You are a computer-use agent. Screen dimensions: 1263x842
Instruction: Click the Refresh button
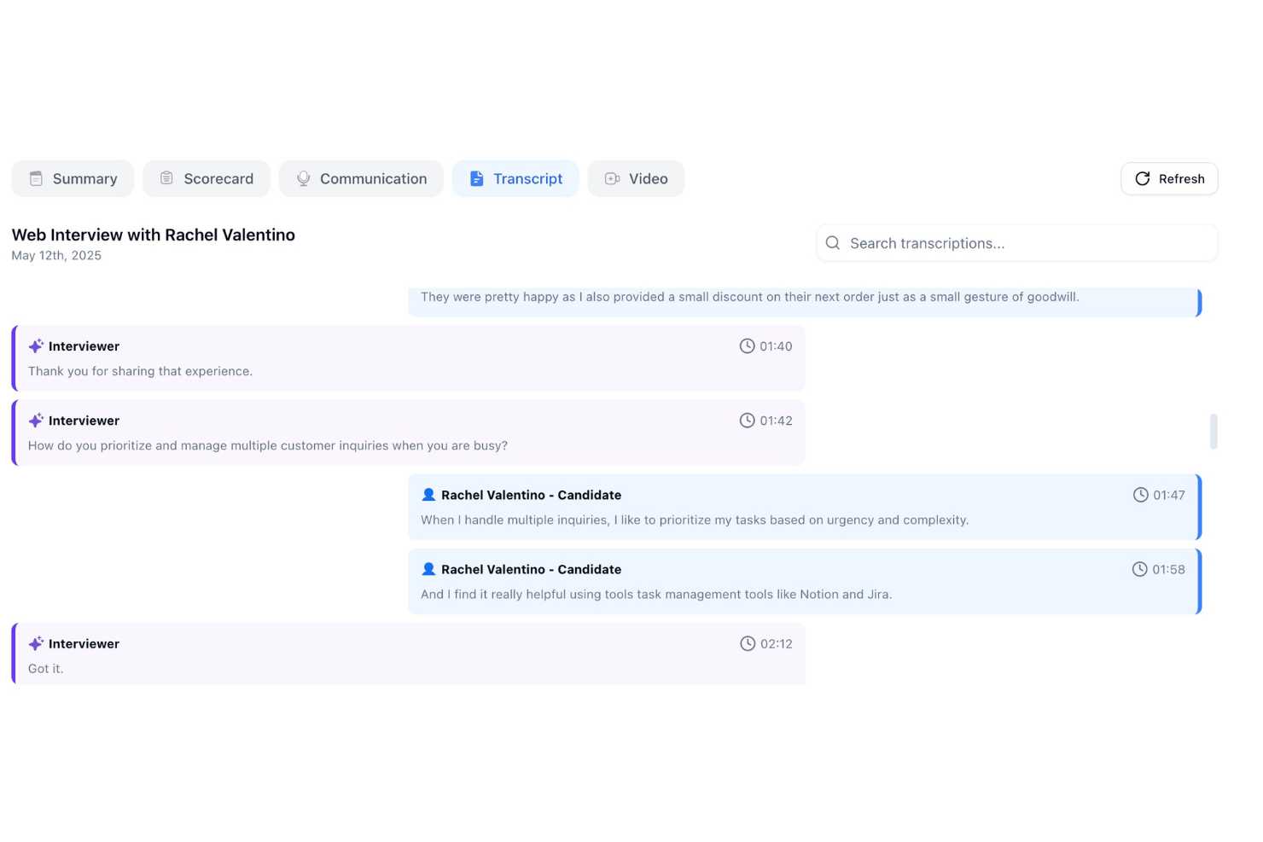point(1169,178)
